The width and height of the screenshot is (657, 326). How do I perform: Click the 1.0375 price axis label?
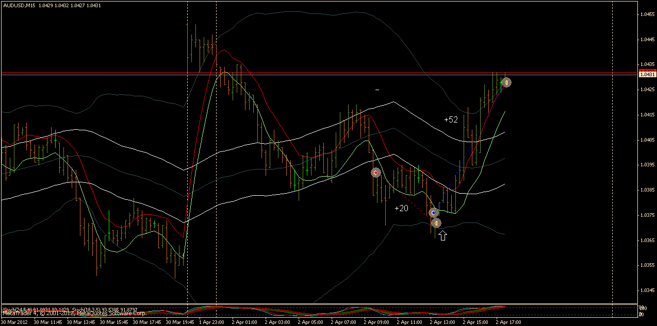click(x=647, y=215)
